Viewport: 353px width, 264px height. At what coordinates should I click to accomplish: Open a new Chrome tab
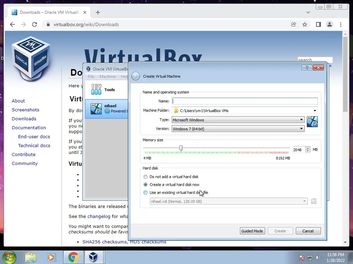pyautogui.click(x=98, y=12)
